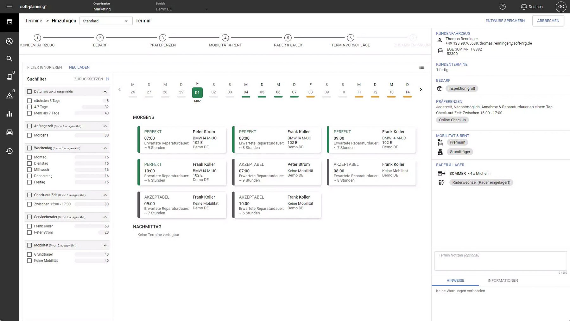
Task: Open the bar chart statistics icon
Action: [x=9, y=114]
